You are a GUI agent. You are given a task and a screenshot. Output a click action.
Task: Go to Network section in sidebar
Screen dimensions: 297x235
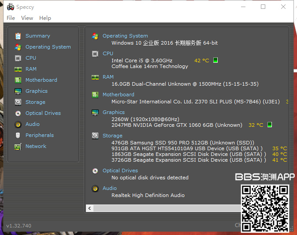[x=36, y=146]
